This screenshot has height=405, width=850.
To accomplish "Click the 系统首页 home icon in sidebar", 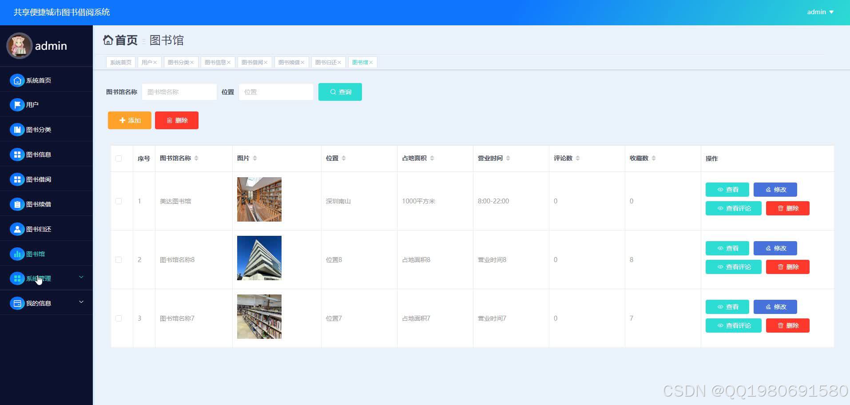I will [x=17, y=80].
